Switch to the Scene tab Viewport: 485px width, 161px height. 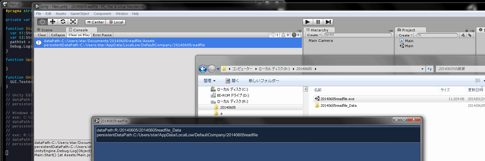point(45,30)
